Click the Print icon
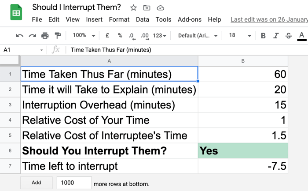Screen dimensions: 308x191 [x=45, y=36]
